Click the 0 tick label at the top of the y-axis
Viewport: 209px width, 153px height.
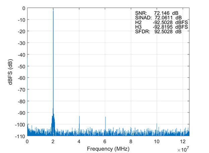23,8
